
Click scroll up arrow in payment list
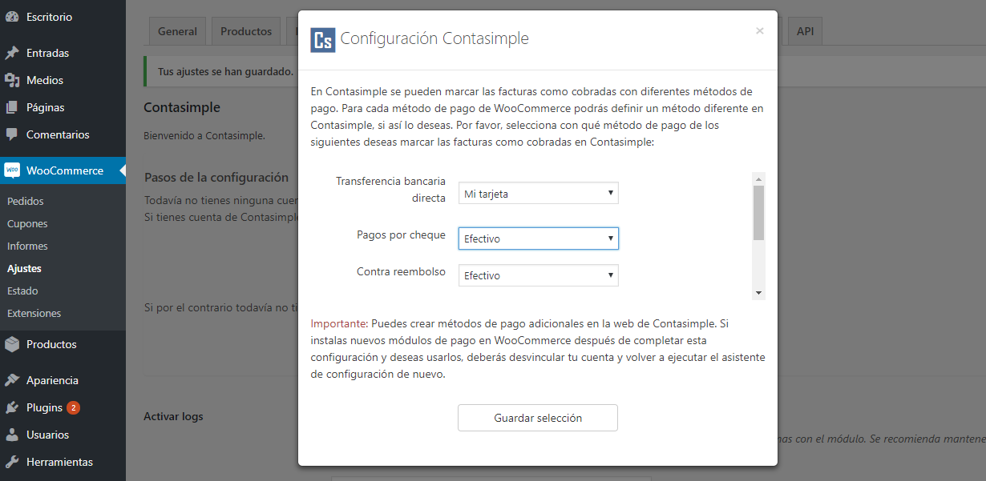(x=758, y=179)
